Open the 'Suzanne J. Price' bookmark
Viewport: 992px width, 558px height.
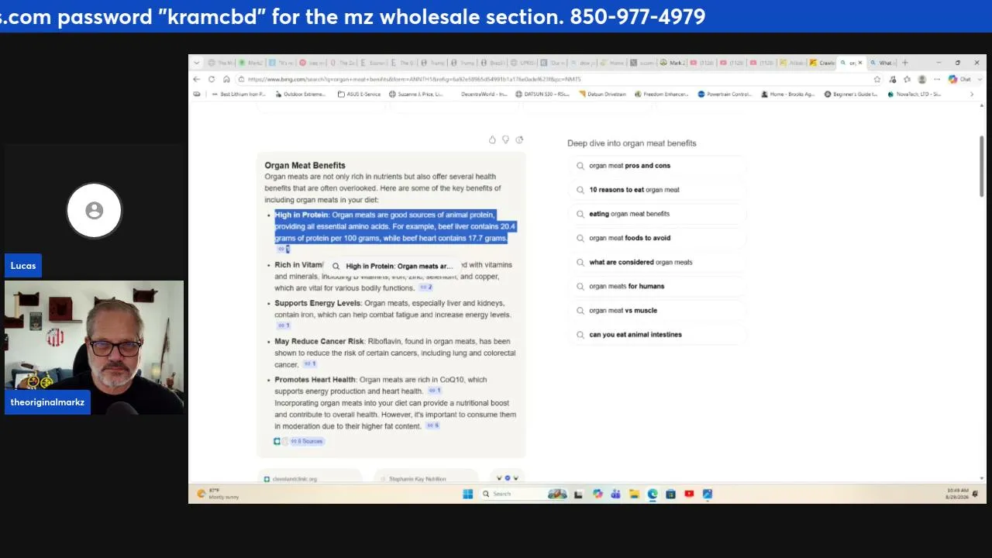click(x=416, y=95)
